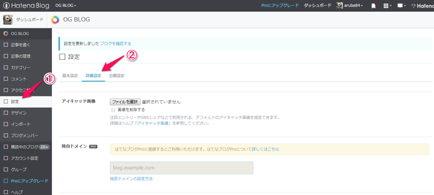Open インポート in the sidebar
The image size is (434, 195).
[26, 124]
